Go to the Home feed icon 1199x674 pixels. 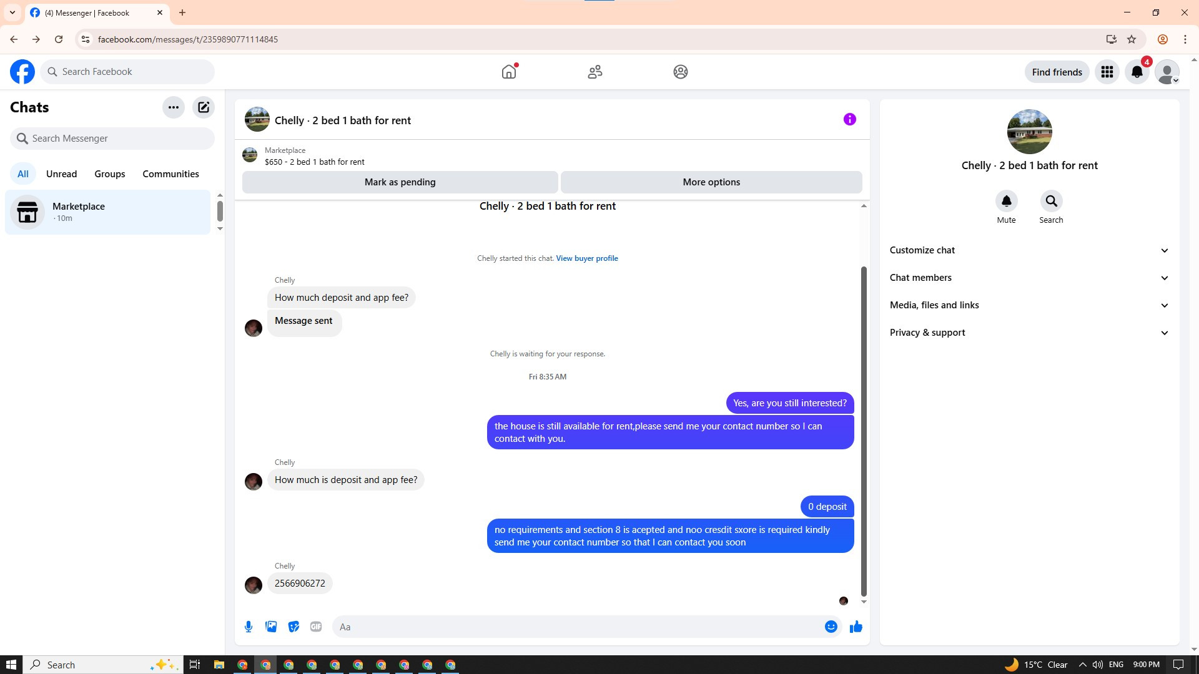coord(509,72)
